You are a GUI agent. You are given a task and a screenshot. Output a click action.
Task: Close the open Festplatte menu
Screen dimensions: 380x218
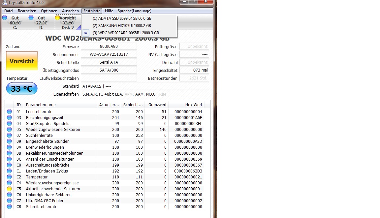pyautogui.click(x=92, y=11)
